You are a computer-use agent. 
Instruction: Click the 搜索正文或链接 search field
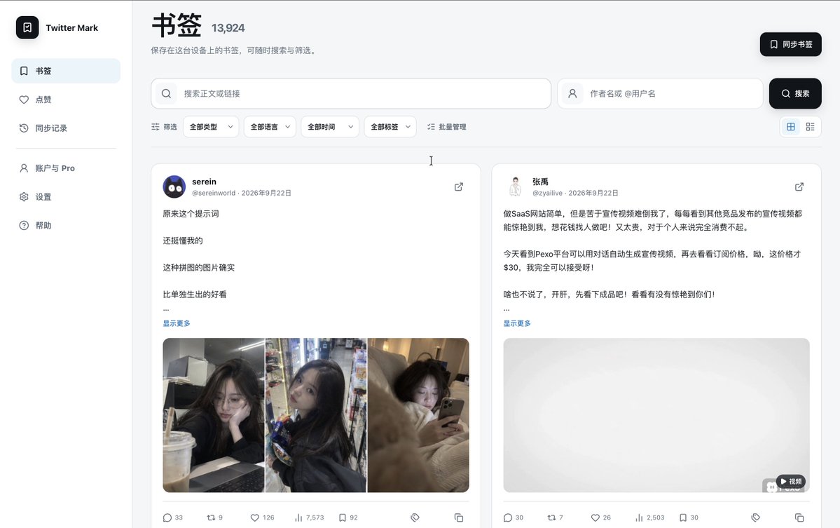pos(351,93)
